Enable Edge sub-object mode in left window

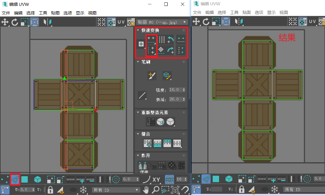pyautogui.click(x=15, y=179)
